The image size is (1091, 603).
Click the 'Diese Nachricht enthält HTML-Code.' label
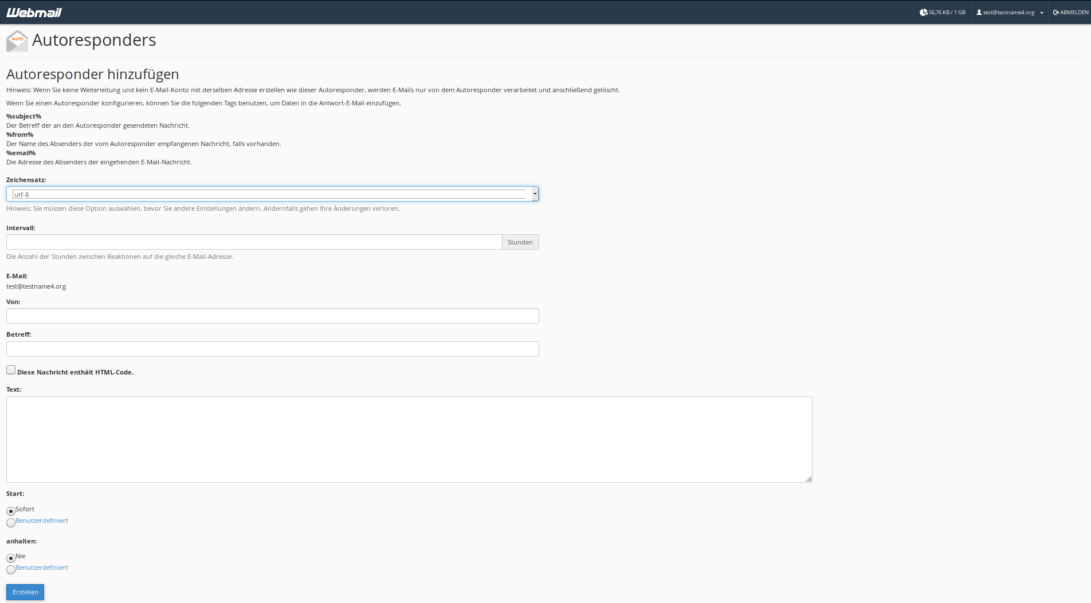click(76, 372)
